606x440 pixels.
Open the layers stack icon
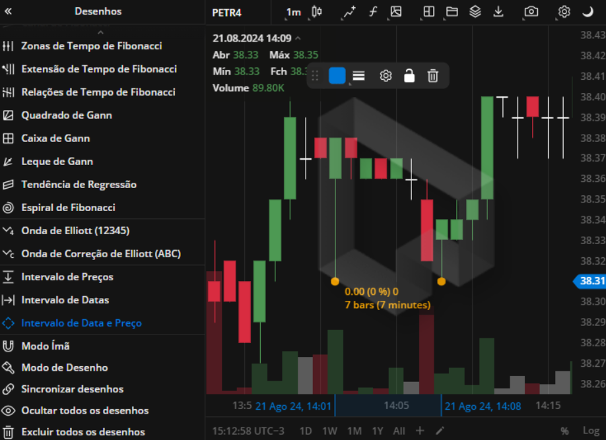[475, 12]
